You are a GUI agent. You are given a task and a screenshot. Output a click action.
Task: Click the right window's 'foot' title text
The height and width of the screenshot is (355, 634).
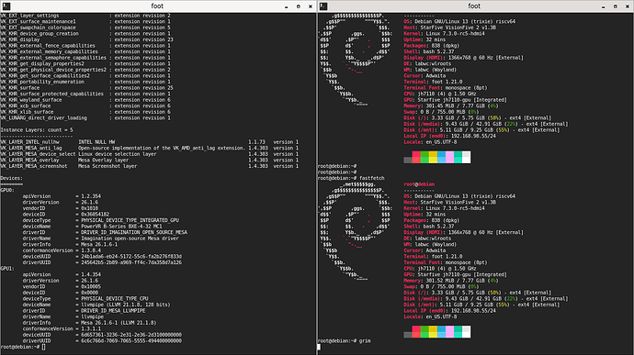[474, 6]
